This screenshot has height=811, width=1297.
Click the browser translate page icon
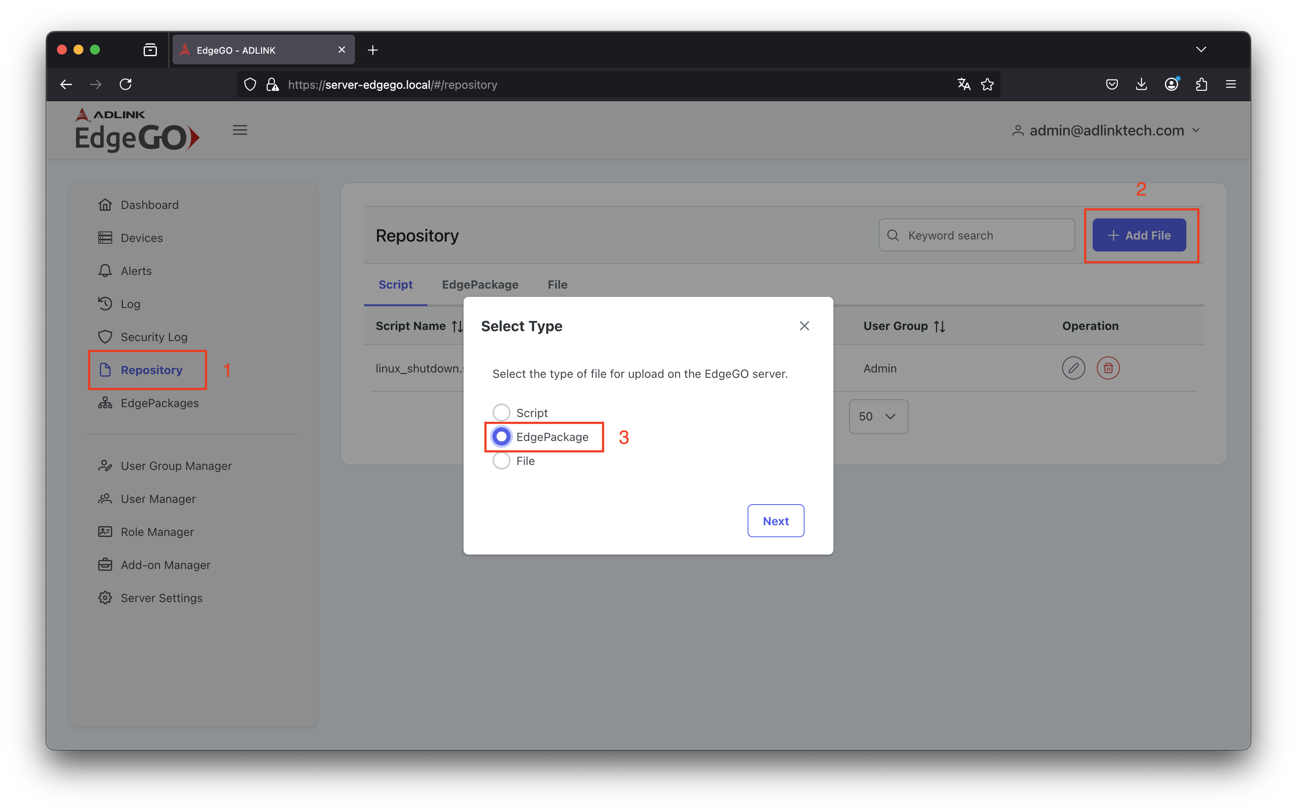(x=963, y=84)
